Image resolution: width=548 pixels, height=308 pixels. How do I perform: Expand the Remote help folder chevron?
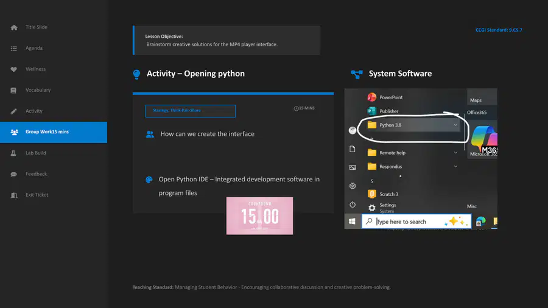click(455, 153)
